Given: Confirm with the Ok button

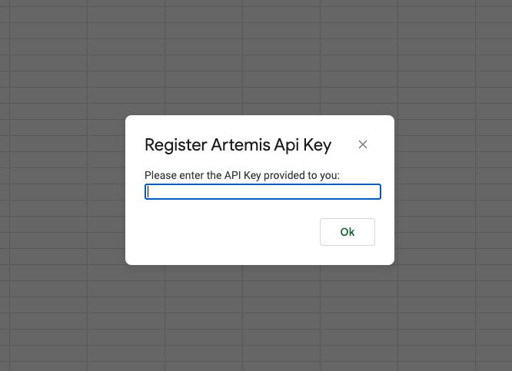Looking at the screenshot, I should [x=347, y=232].
